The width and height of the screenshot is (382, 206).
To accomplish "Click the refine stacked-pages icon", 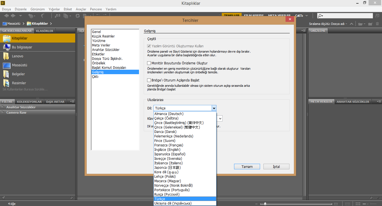I will [x=66, y=16].
